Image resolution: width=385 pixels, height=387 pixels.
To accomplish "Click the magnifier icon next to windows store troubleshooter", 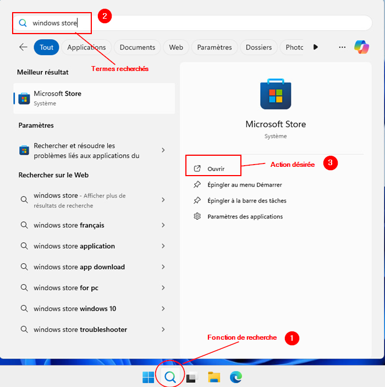I will pyautogui.click(x=24, y=330).
